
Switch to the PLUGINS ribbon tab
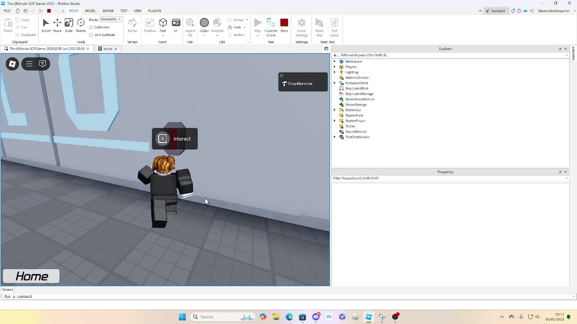click(154, 11)
